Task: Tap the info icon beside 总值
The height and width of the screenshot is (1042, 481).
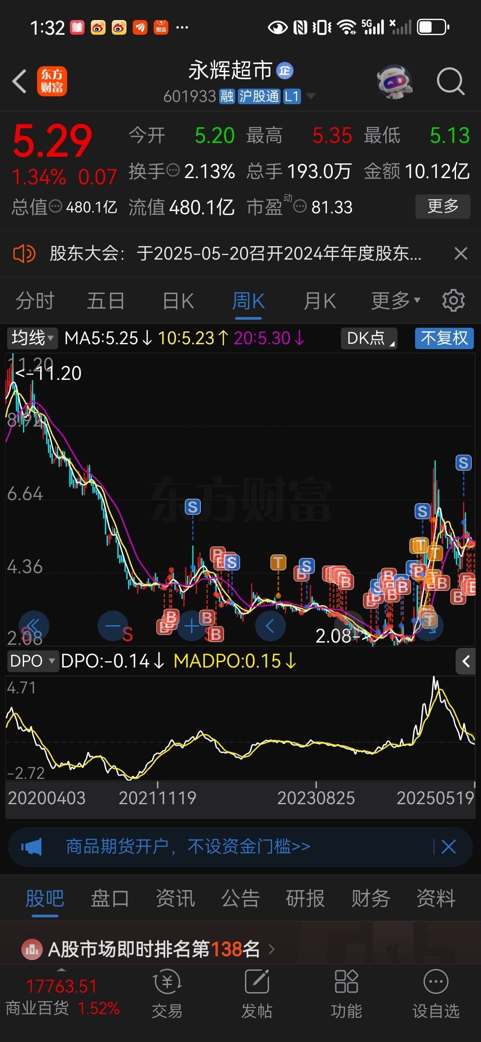Action: pos(56,207)
